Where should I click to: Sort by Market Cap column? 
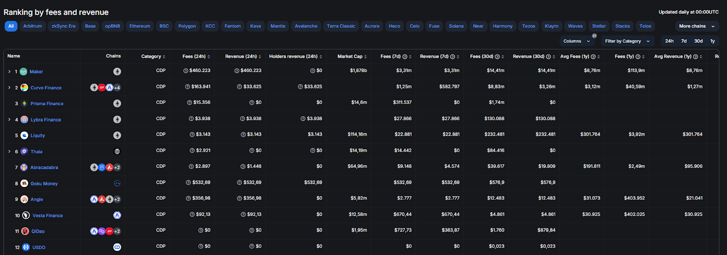point(352,57)
